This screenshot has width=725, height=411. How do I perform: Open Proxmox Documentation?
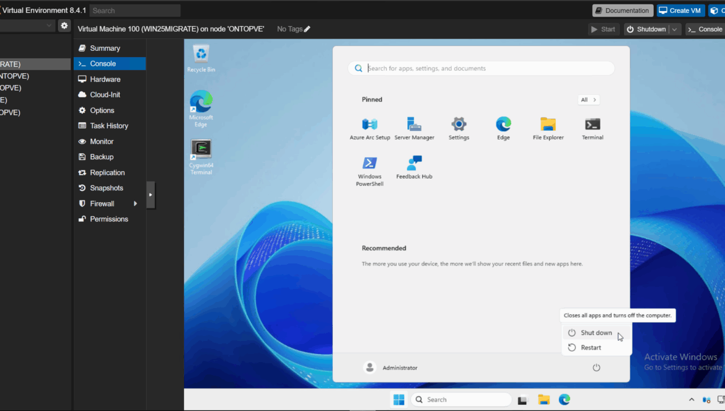pyautogui.click(x=622, y=11)
